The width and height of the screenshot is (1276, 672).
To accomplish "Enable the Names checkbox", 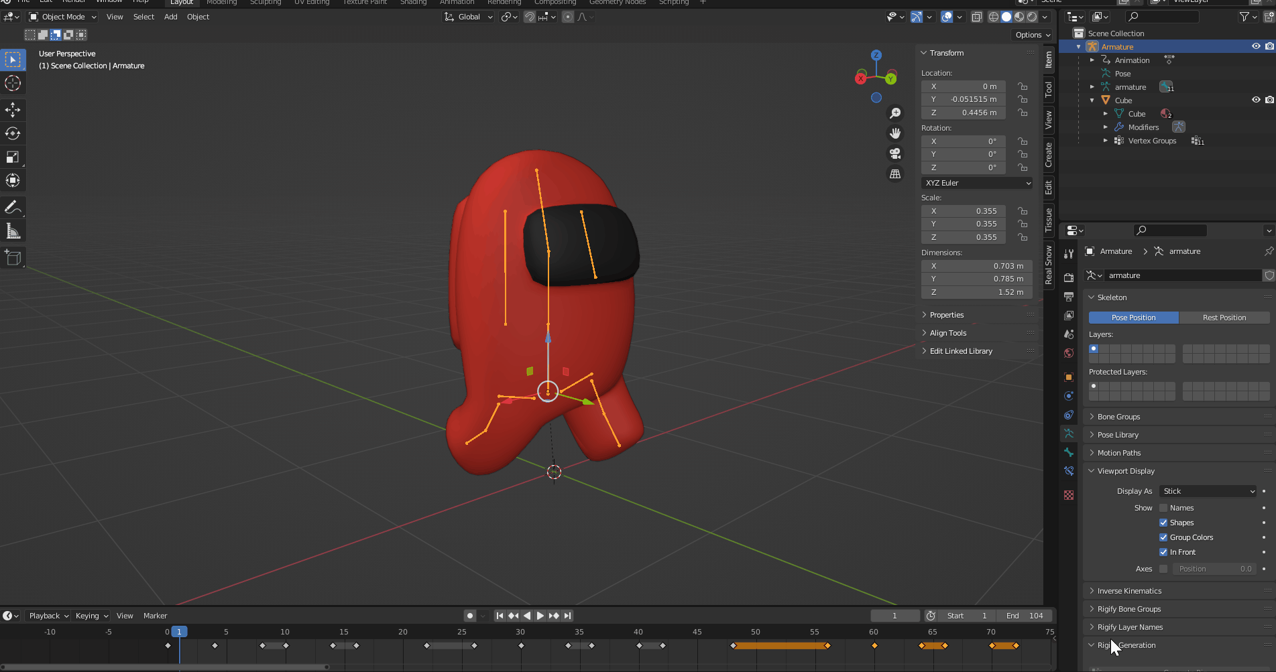I will (x=1163, y=508).
